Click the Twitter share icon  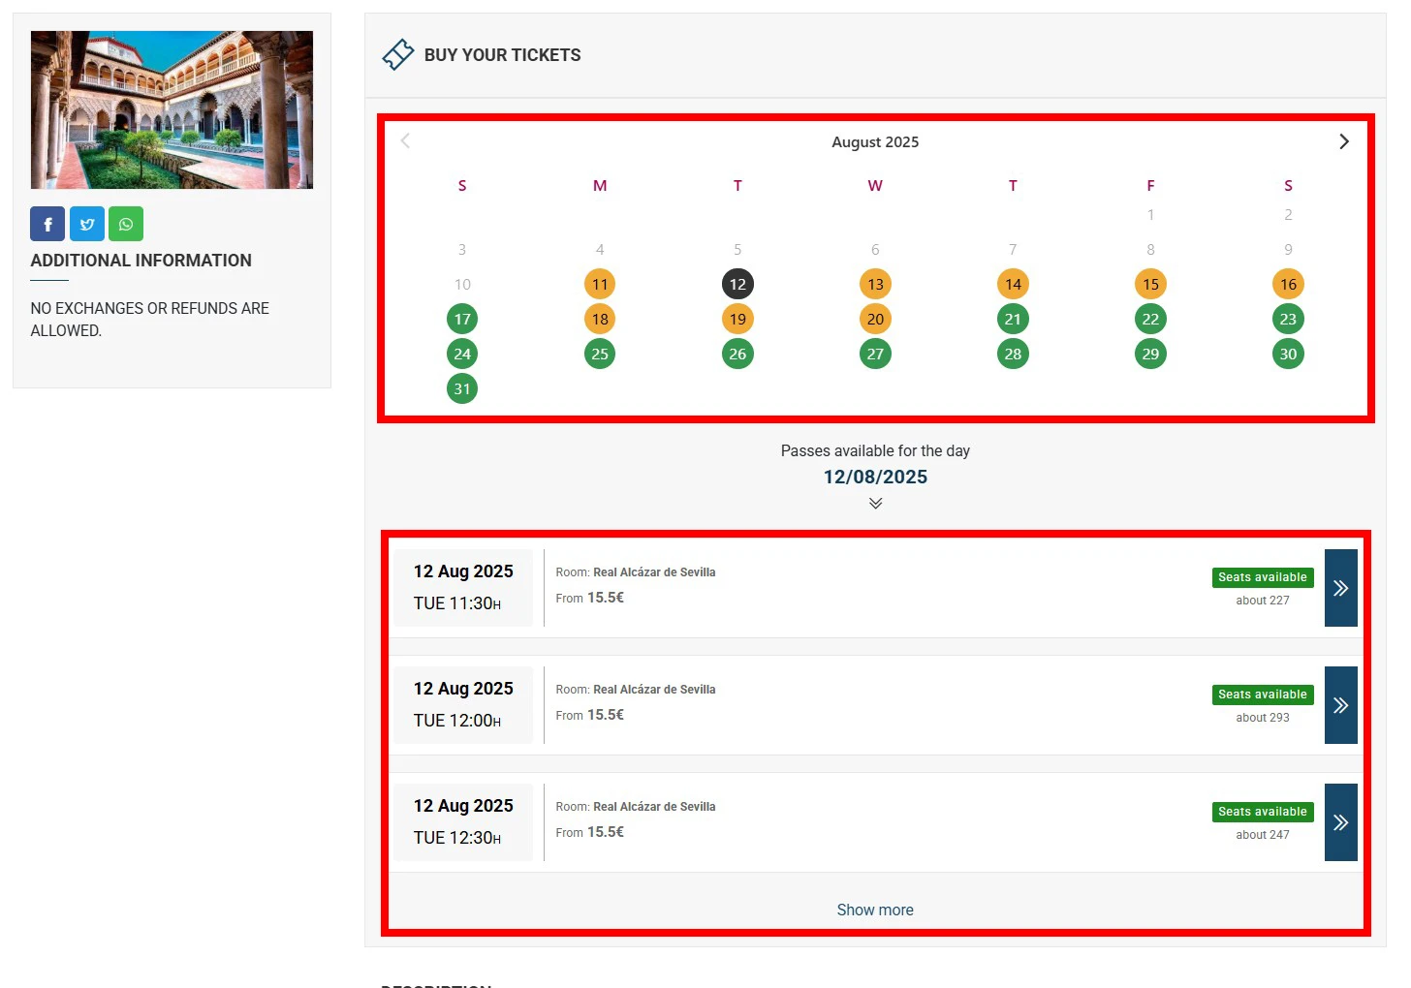tap(87, 224)
